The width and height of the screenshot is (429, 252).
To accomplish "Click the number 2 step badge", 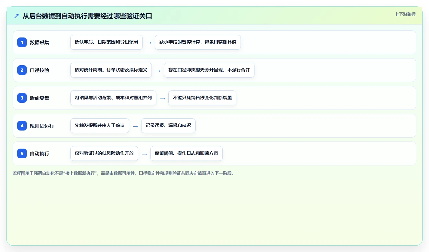I will (22, 70).
